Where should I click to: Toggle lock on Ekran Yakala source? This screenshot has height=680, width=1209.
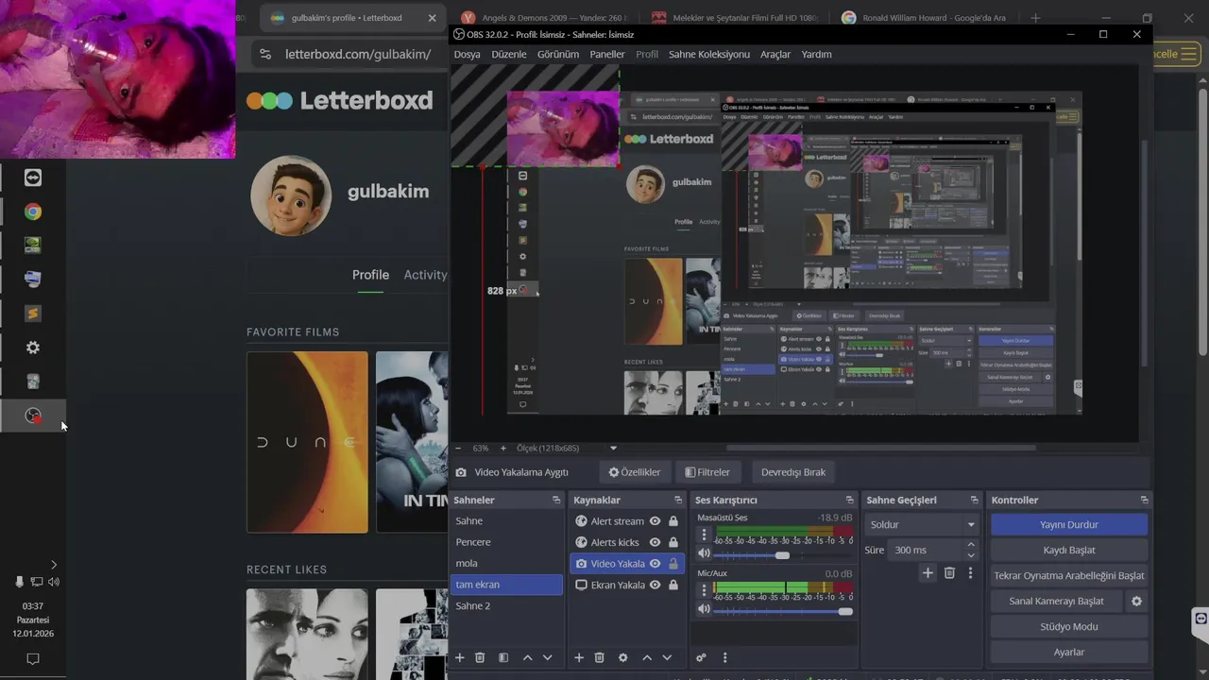click(673, 585)
